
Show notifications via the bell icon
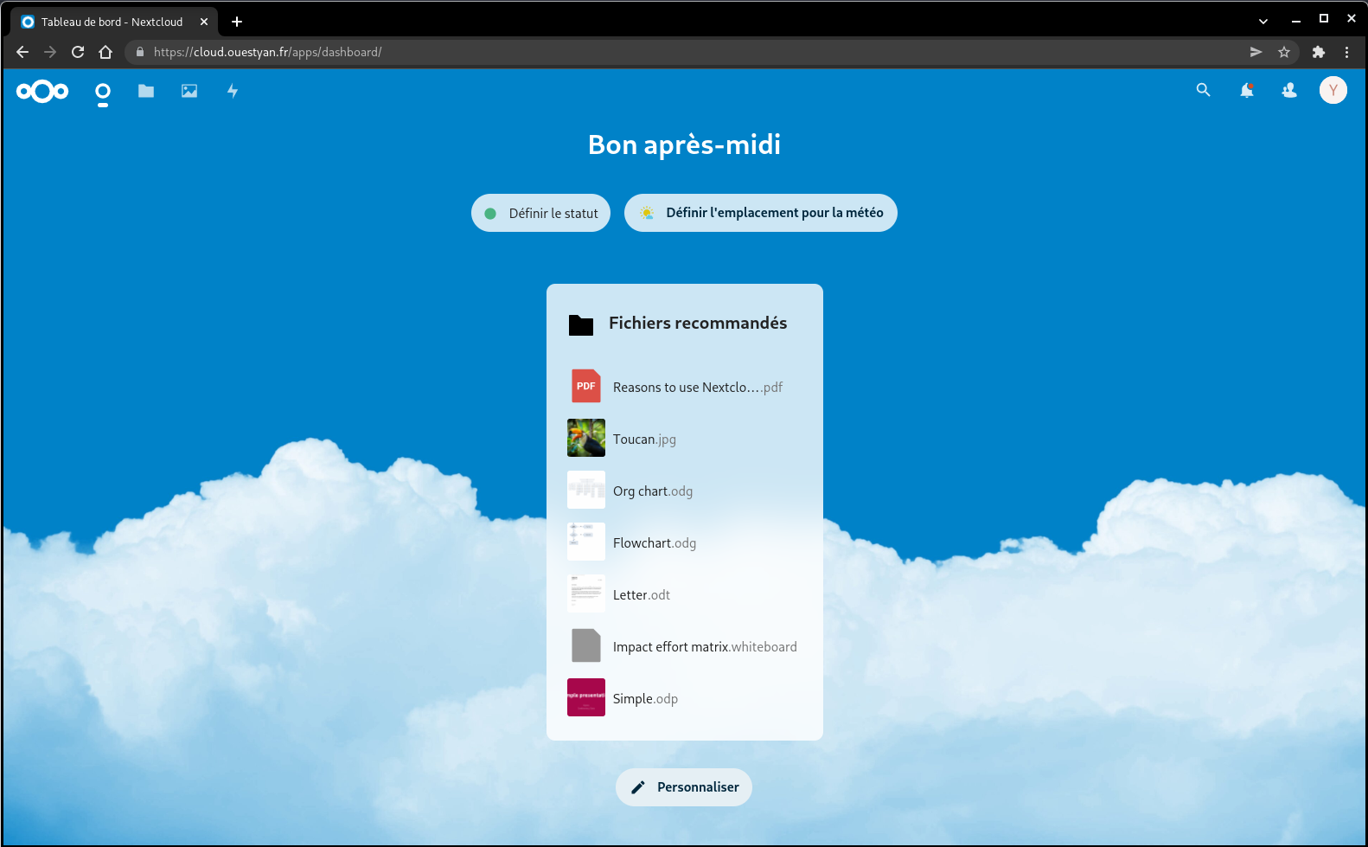[1246, 90]
